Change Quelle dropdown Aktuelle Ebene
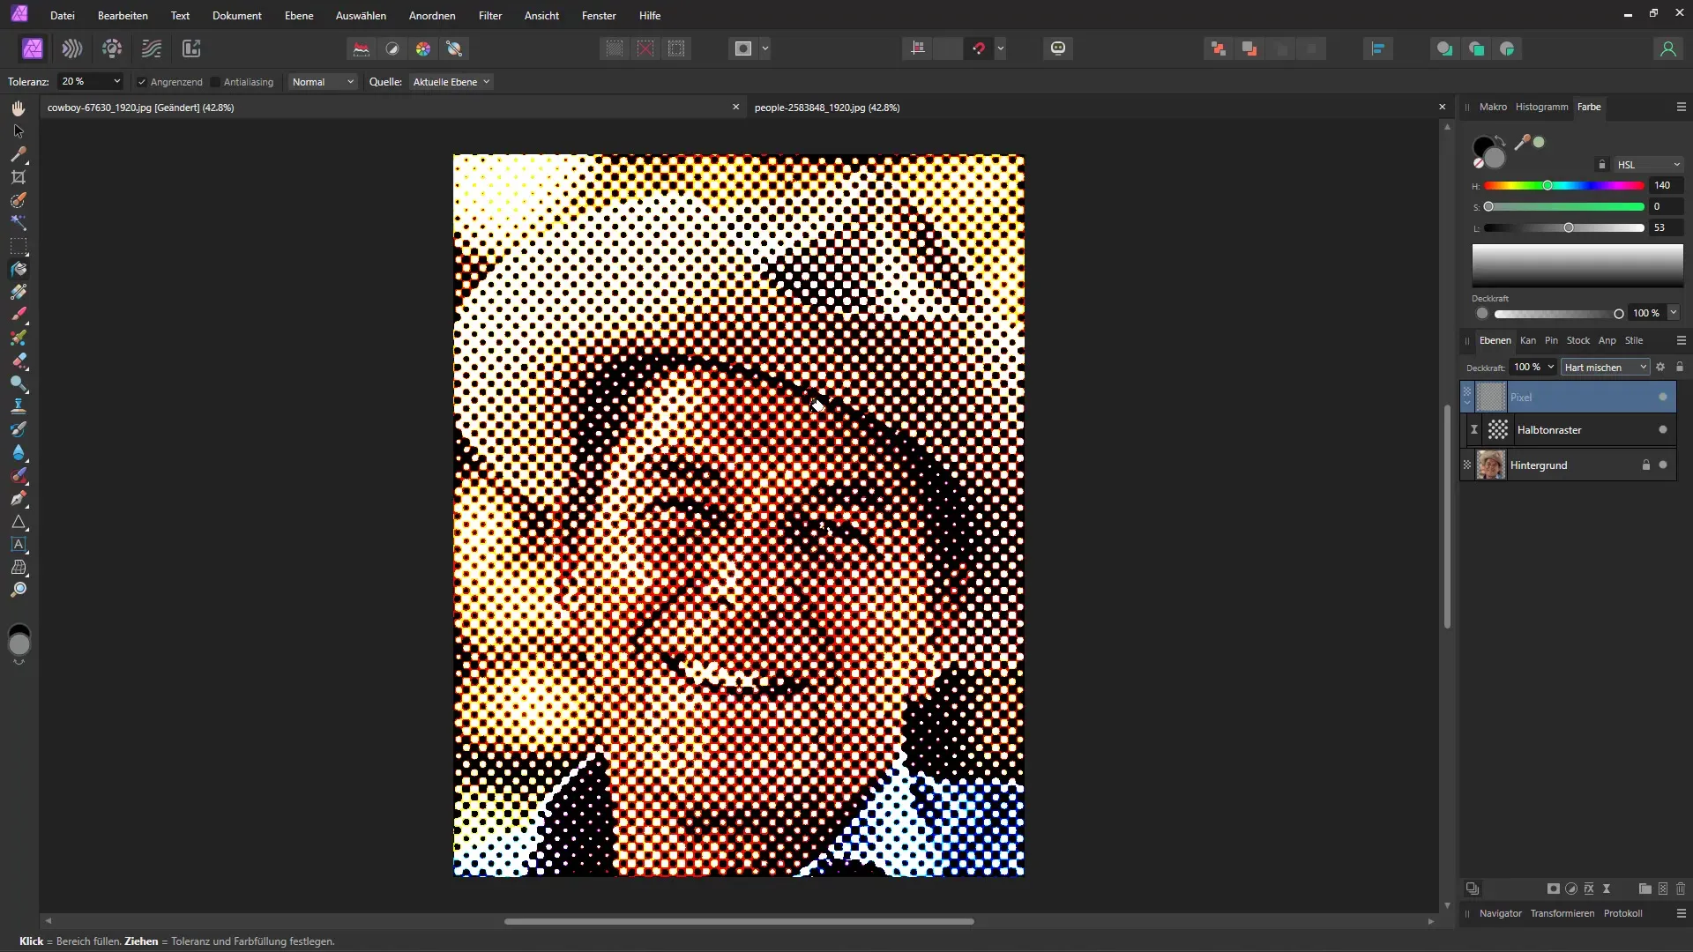Viewport: 1693px width, 952px height. click(x=451, y=81)
